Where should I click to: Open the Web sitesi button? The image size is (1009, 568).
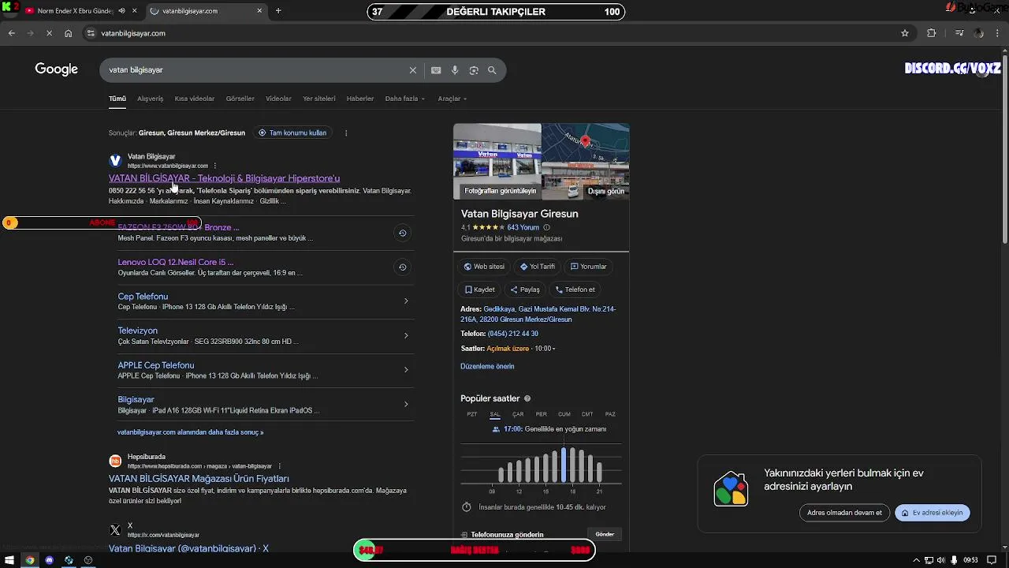point(484,267)
